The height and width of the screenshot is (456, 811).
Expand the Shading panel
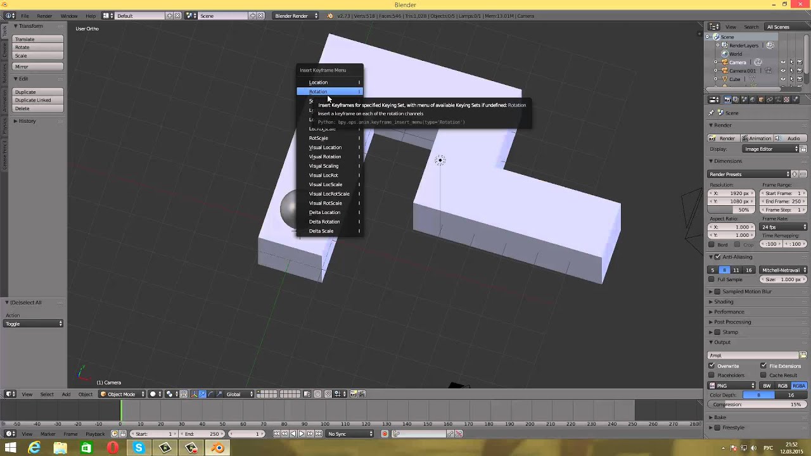(x=724, y=301)
